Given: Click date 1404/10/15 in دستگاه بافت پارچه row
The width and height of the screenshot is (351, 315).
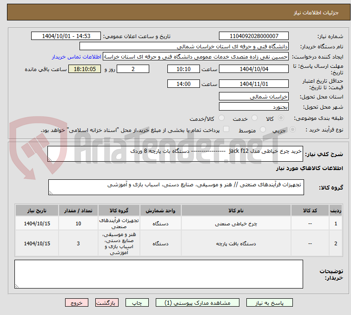Looking at the screenshot, I should tap(37, 243).
